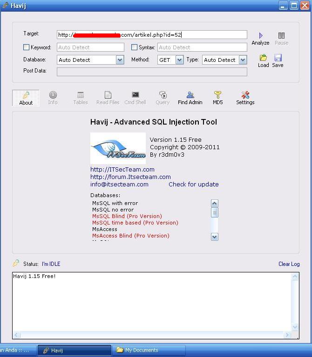Image resolution: width=312 pixels, height=357 pixels.
Task: Switch to the Tables tab
Action: click(x=81, y=98)
